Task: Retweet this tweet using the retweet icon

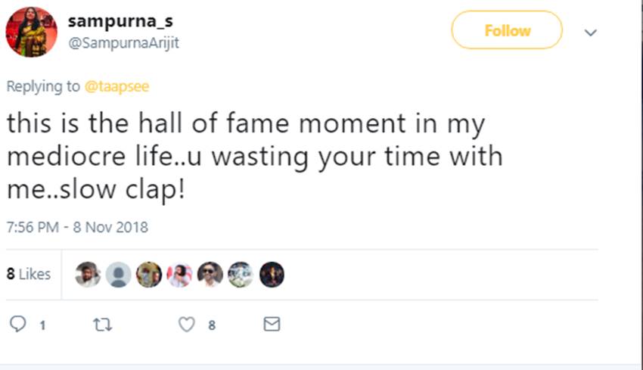Action: [x=102, y=325]
